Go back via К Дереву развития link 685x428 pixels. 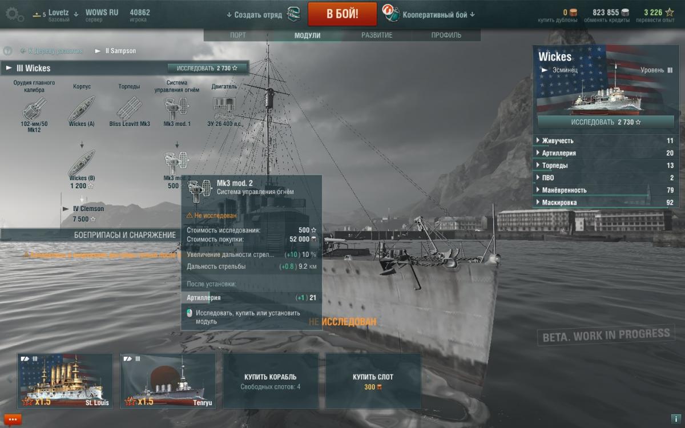[x=51, y=51]
